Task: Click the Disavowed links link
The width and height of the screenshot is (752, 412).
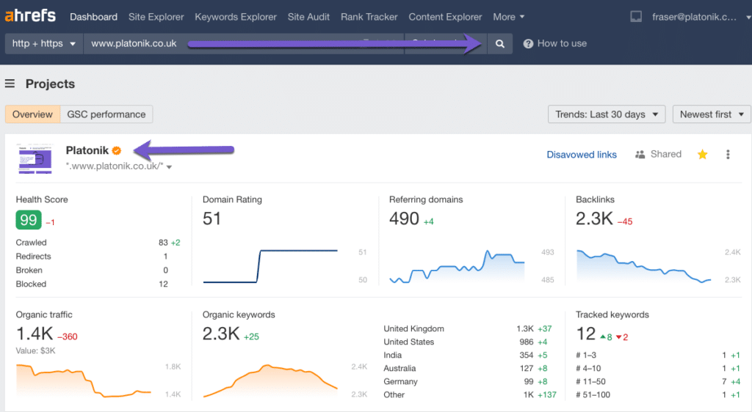Action: point(582,155)
